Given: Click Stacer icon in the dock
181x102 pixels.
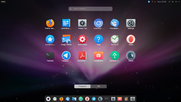Looking at the screenshot, I should pos(100,99).
